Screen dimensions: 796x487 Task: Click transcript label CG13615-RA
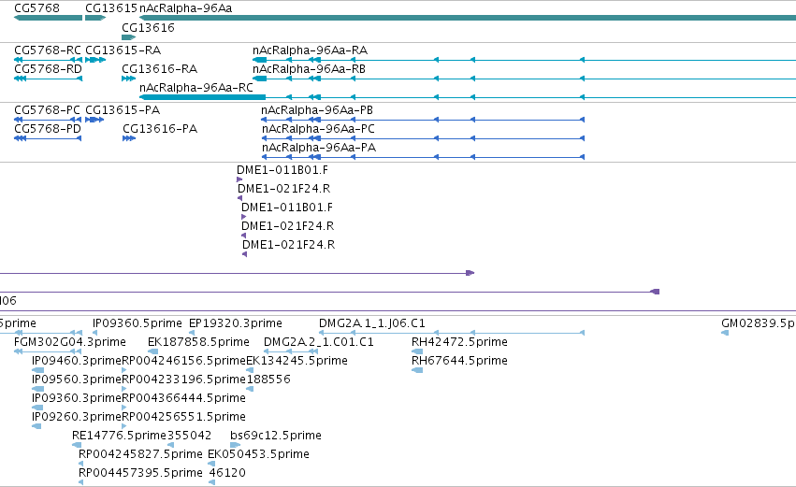click(123, 50)
